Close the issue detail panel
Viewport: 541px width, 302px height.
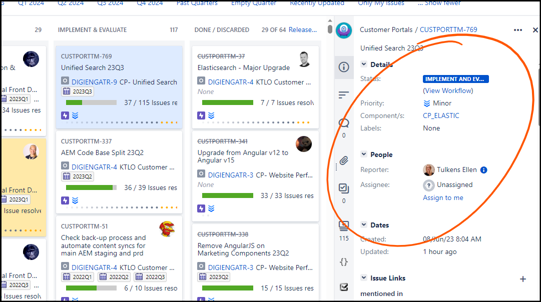535,30
